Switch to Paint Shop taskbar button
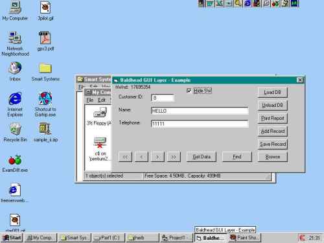This screenshot has height=243, width=324. [x=244, y=238]
